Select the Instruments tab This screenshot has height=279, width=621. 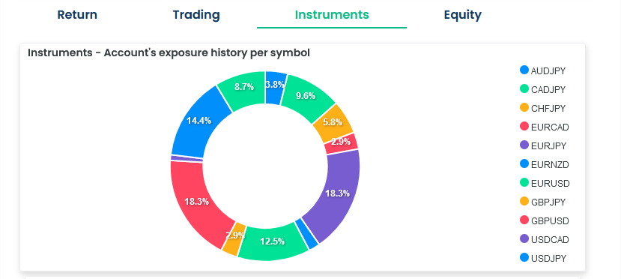tap(332, 15)
